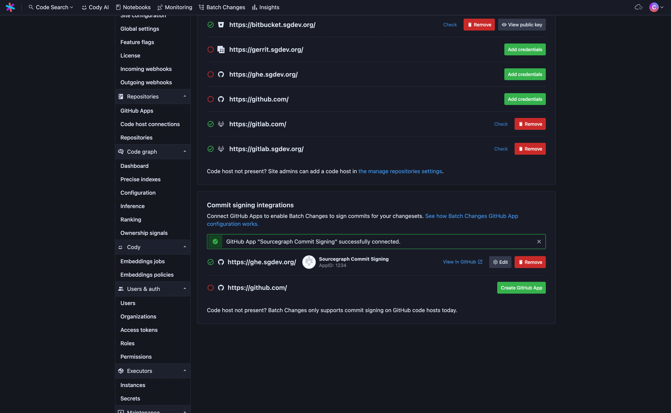Open View In GitHub for the signing app
This screenshot has width=671, height=413.
[463, 262]
